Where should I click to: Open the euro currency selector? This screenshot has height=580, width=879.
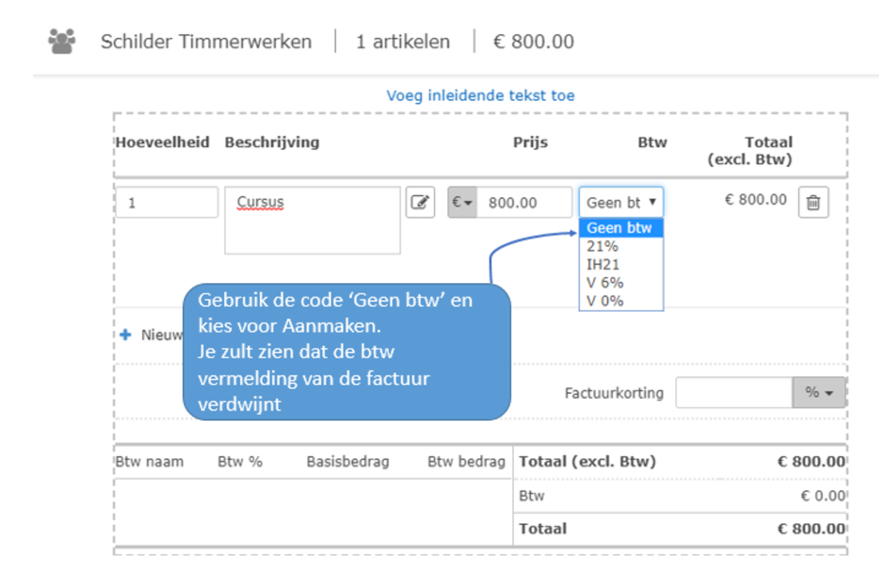[x=462, y=202]
